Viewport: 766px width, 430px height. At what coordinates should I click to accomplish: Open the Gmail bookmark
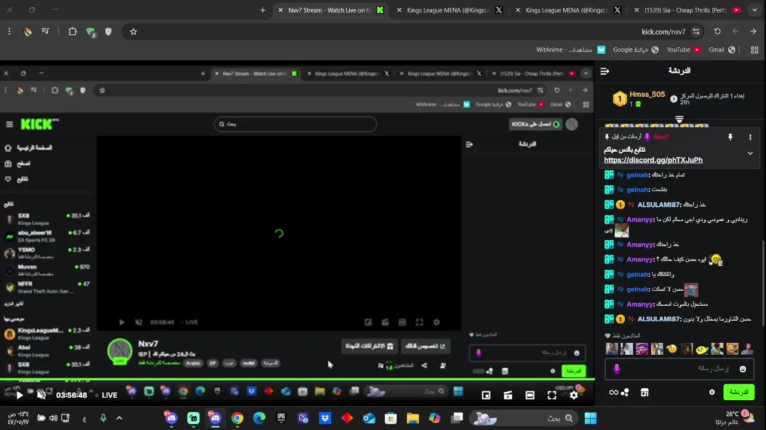tap(722, 50)
